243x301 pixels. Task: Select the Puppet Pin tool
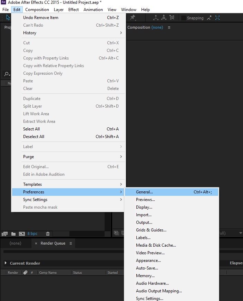pos(133,18)
